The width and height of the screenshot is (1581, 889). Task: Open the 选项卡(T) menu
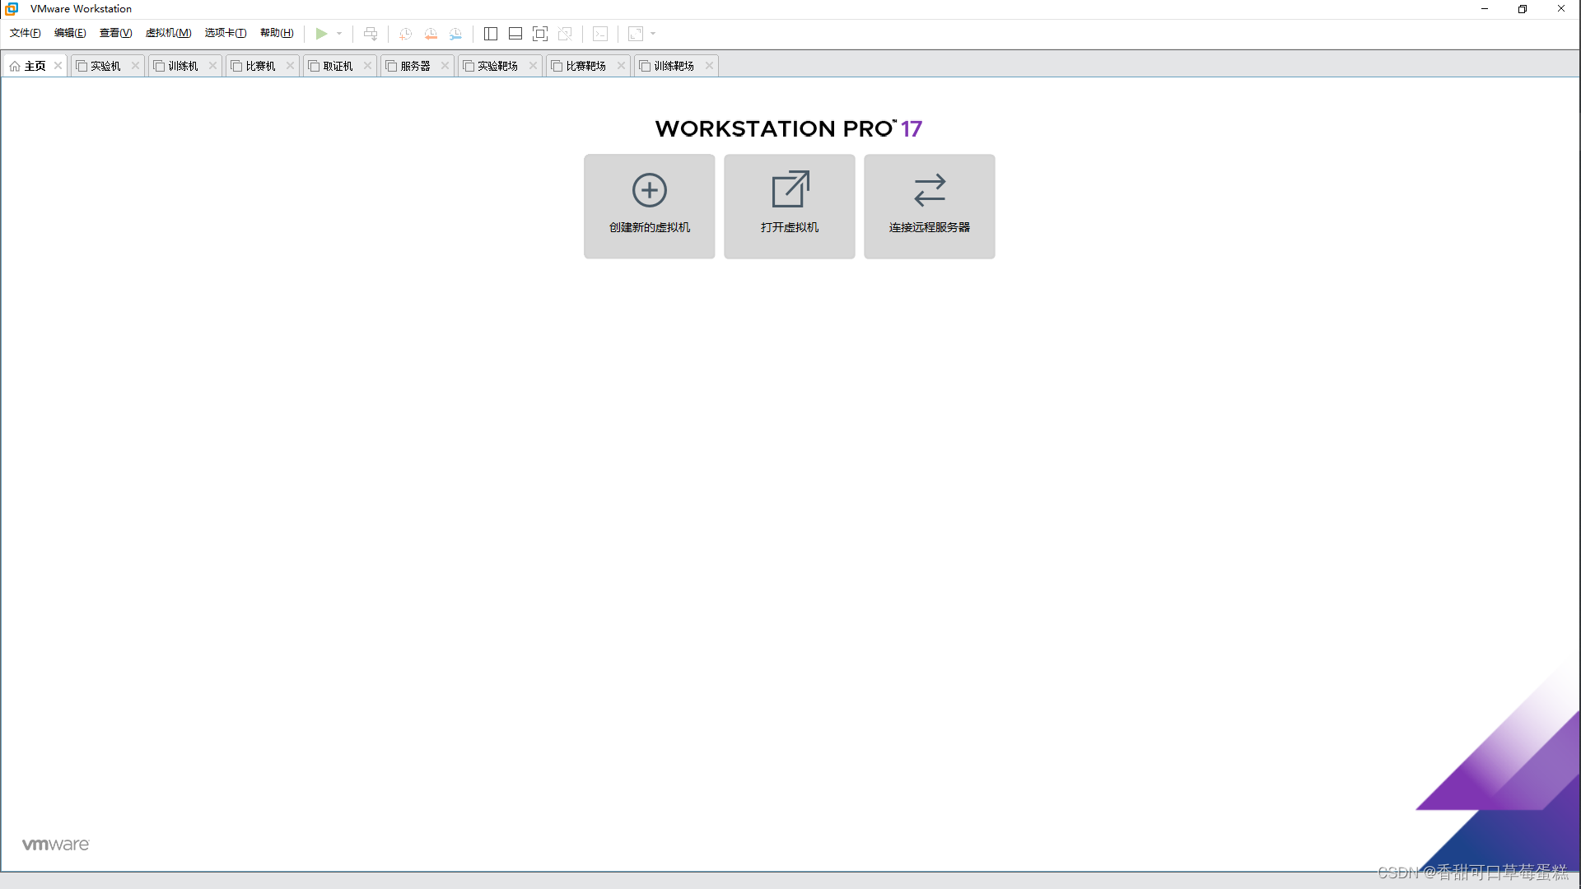(226, 33)
